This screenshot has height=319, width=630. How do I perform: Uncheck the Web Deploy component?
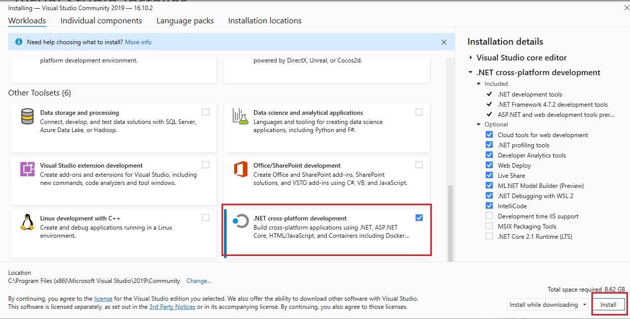tap(489, 165)
